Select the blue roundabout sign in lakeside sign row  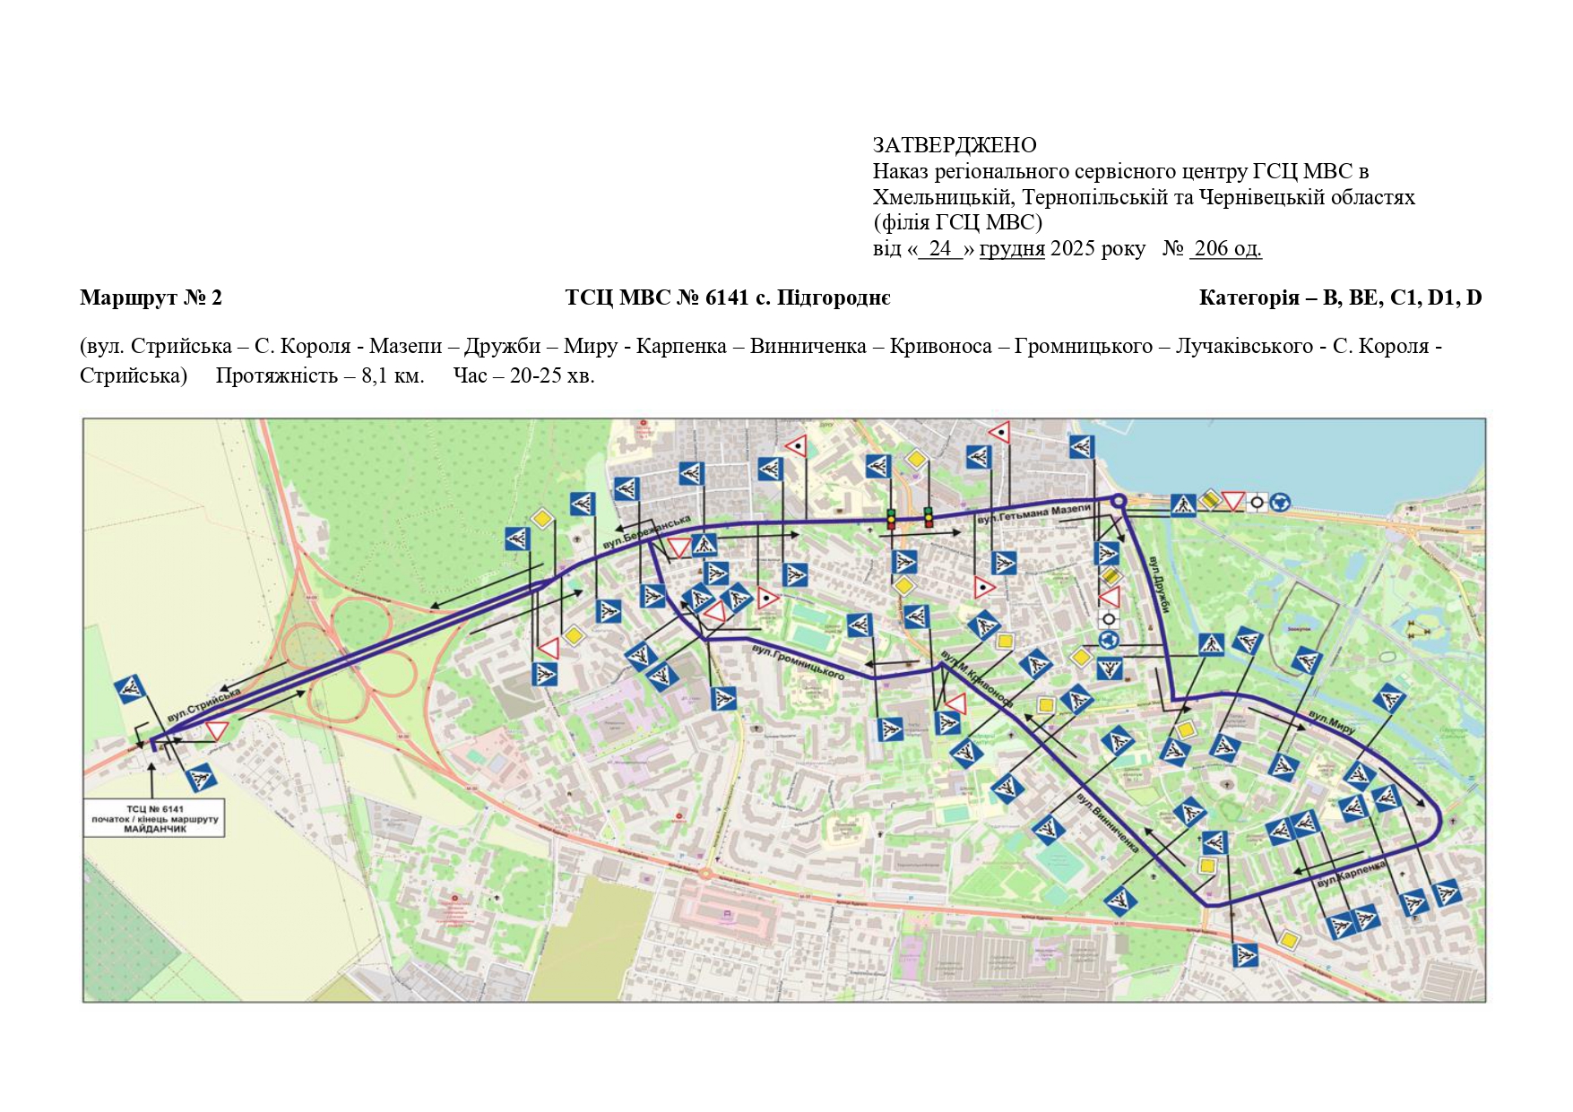pos(1280,502)
